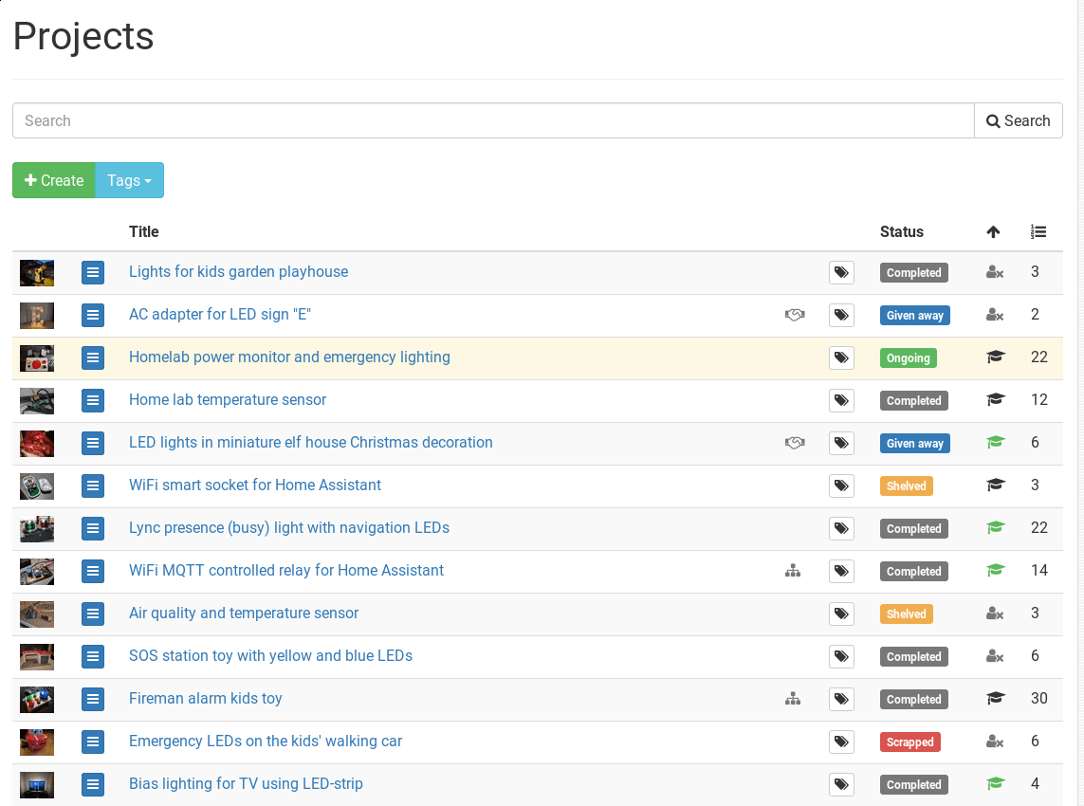Click the user-removed icon on Air quality sensor row
Viewport: 1084px width, 806px height.
(x=995, y=614)
